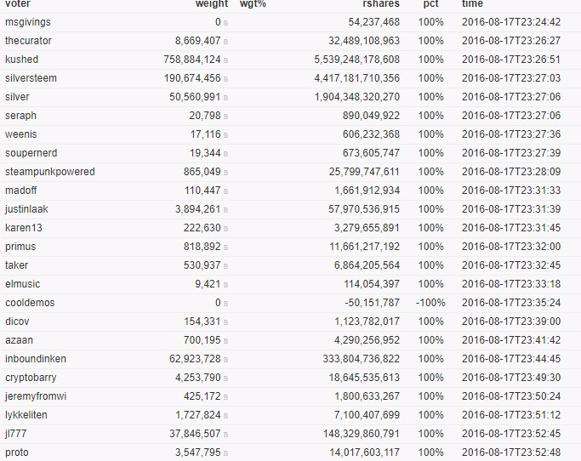Click the B icon beside weight 4,253,790
This screenshot has height=461, width=581.
click(x=225, y=378)
